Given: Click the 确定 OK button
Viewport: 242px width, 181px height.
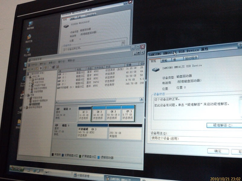Looking at the screenshot, I should coord(218,151).
